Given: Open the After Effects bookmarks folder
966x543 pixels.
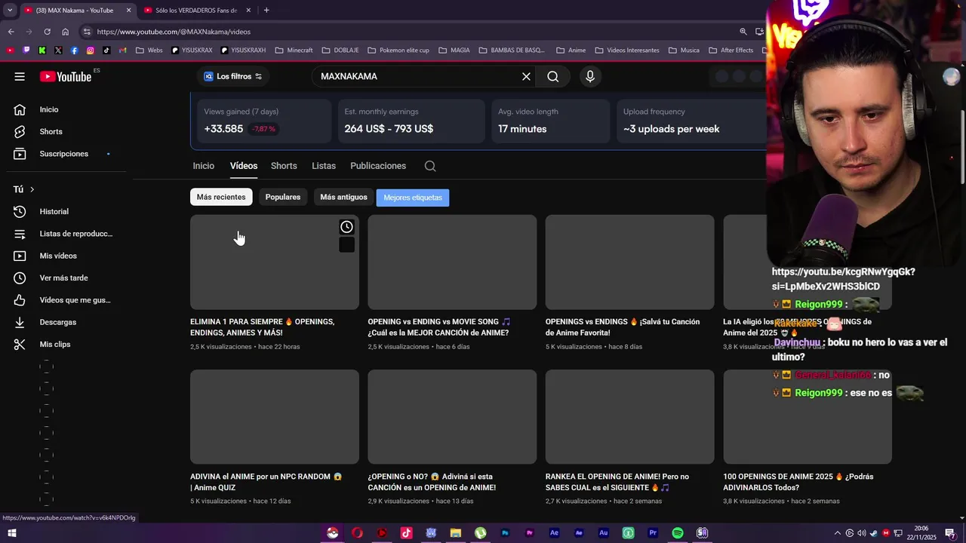Looking at the screenshot, I should 731,51.
